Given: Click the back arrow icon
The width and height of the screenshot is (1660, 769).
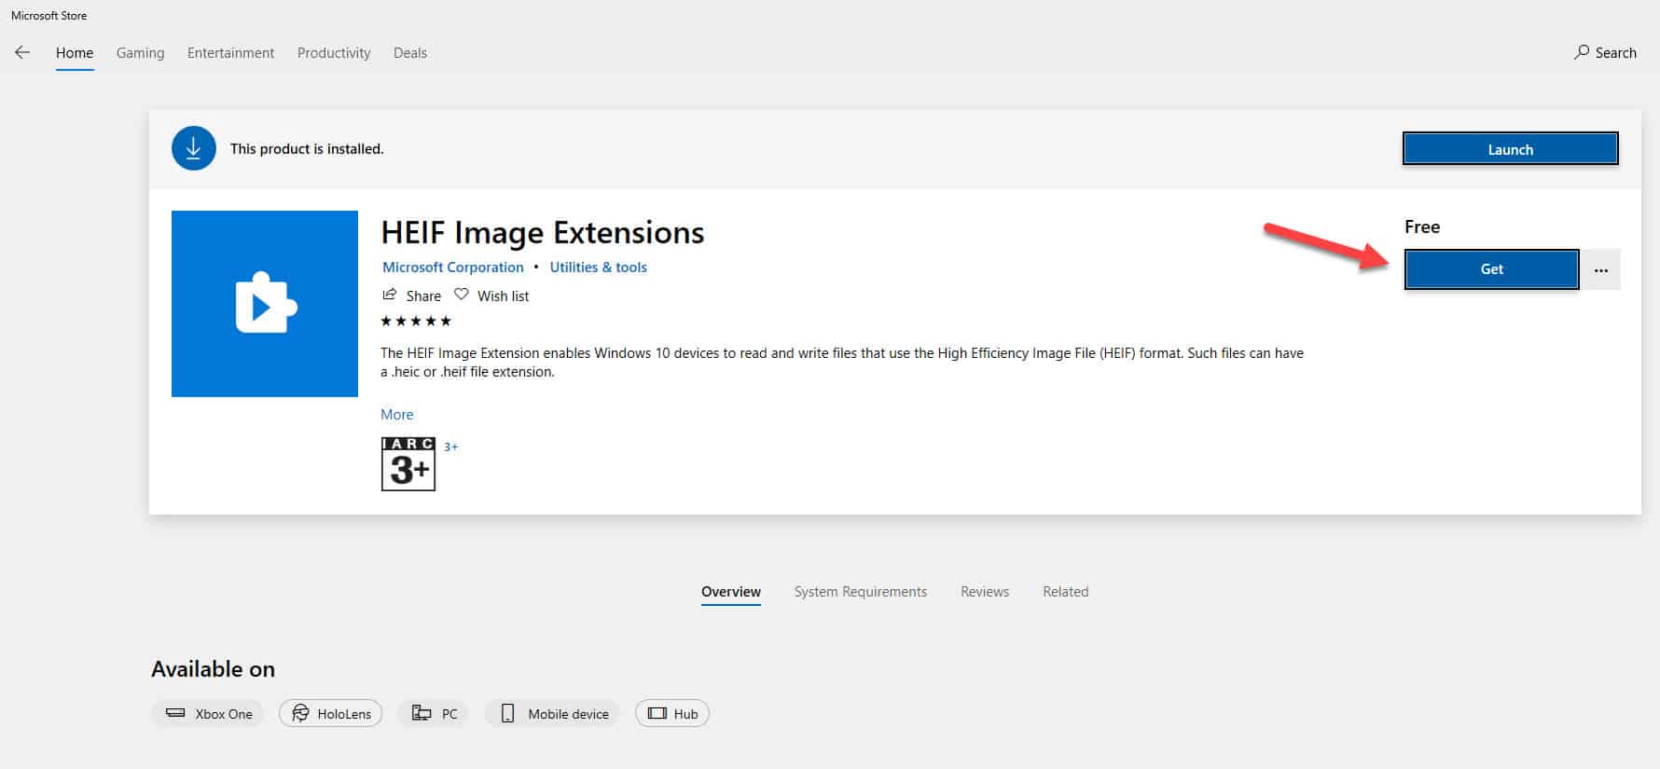Looking at the screenshot, I should 22,53.
